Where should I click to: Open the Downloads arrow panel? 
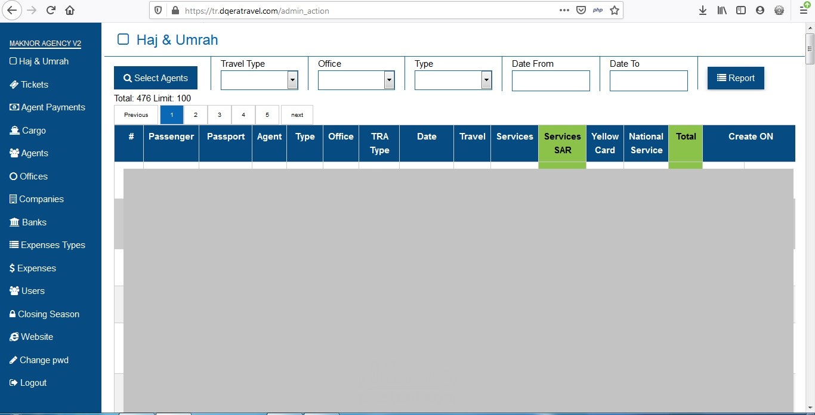[703, 10]
